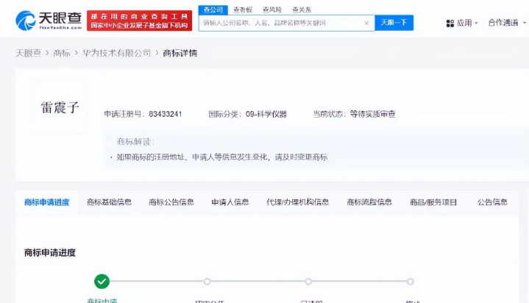The image size is (529, 303).
Task: Click the red promotional banner beside logo
Action: click(x=139, y=21)
